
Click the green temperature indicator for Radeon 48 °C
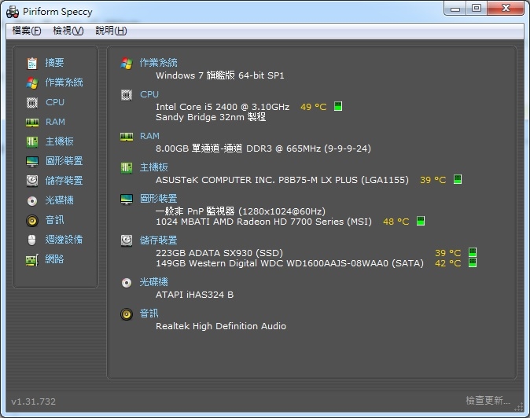[421, 221]
